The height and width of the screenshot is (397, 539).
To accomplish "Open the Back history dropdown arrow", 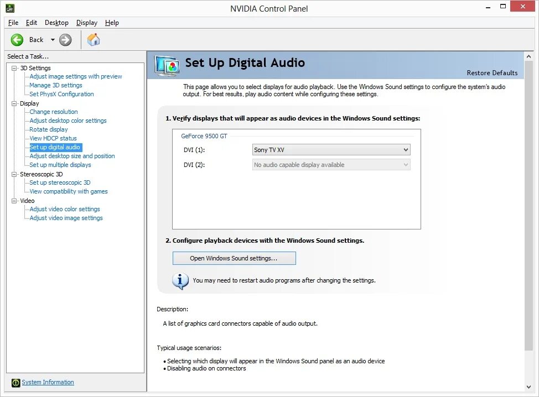I will pyautogui.click(x=53, y=40).
